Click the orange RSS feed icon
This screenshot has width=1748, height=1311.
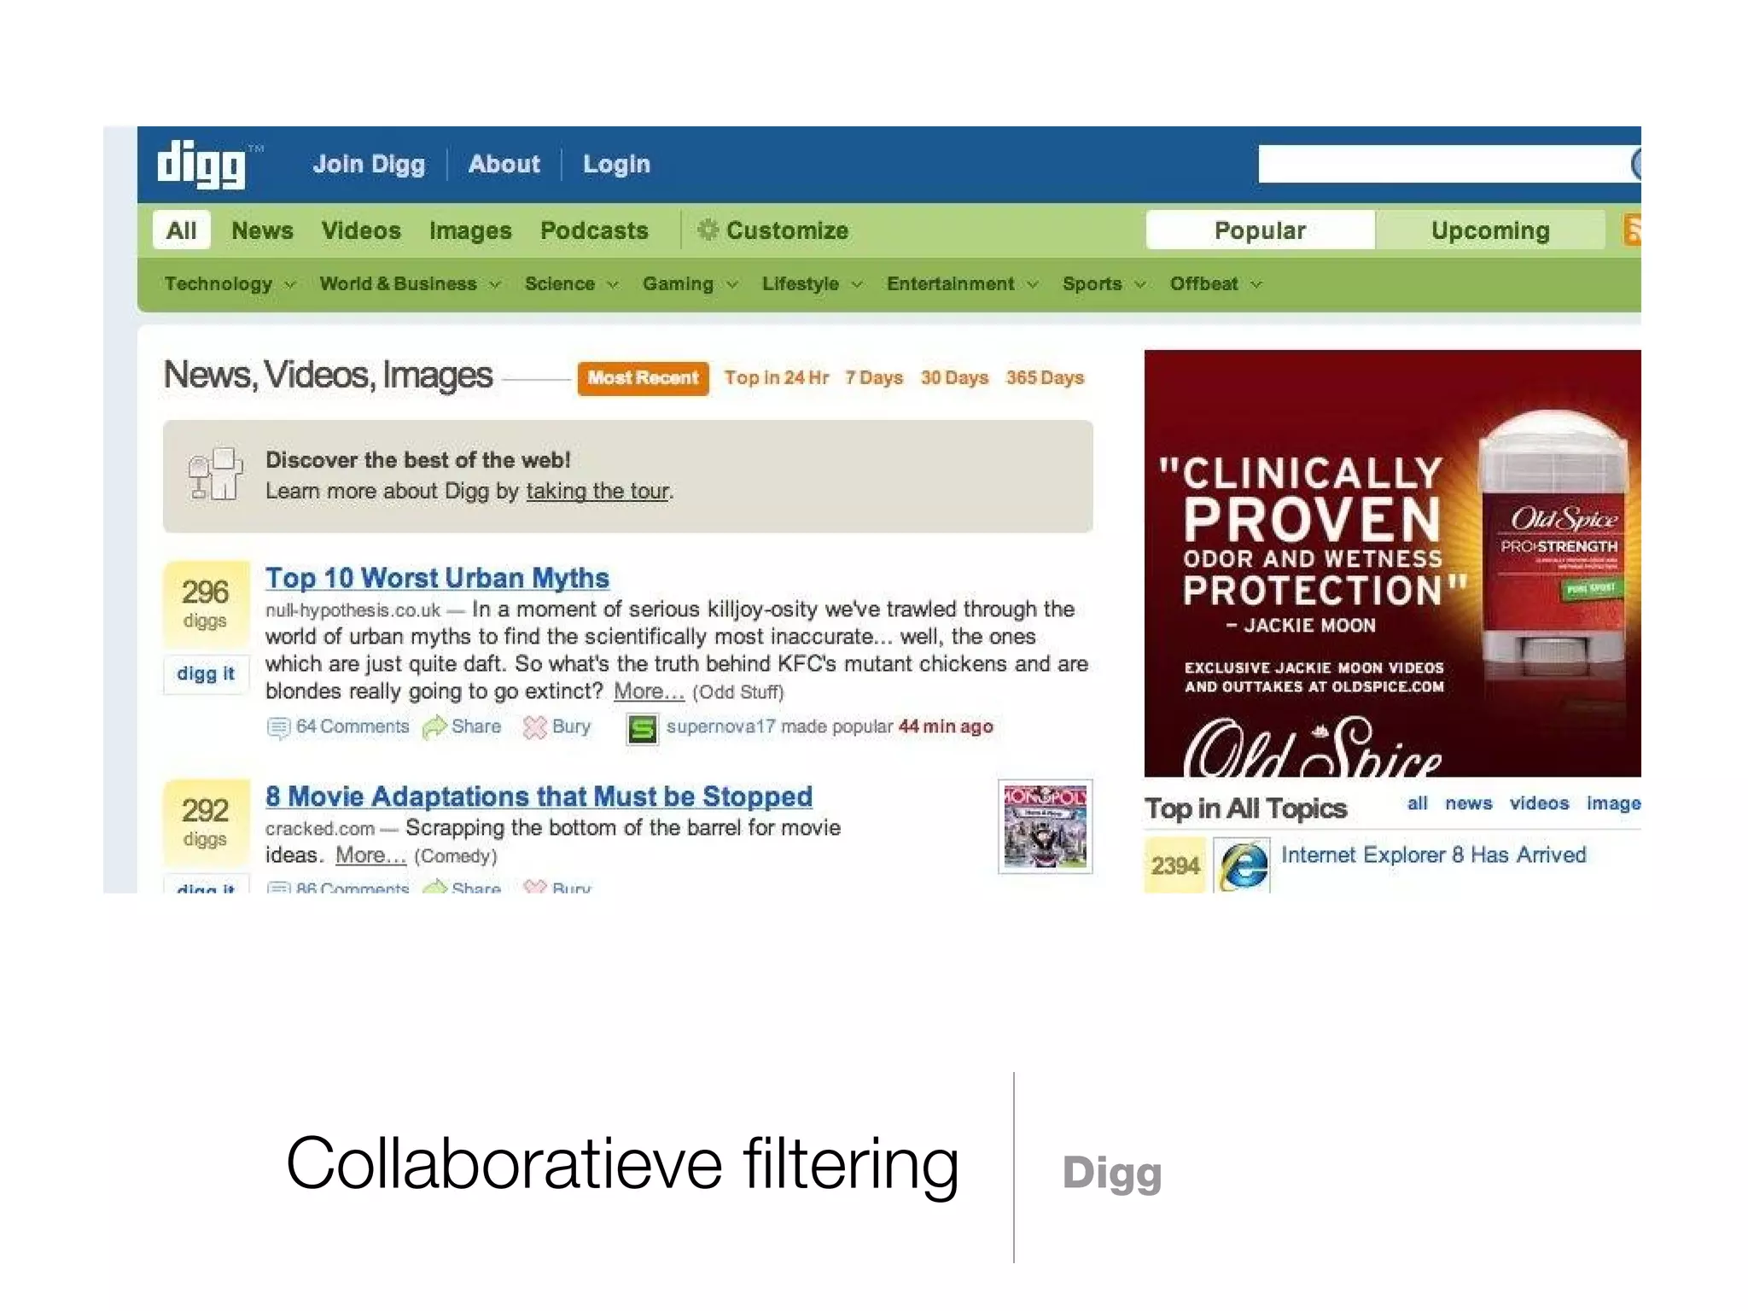pyautogui.click(x=1632, y=230)
